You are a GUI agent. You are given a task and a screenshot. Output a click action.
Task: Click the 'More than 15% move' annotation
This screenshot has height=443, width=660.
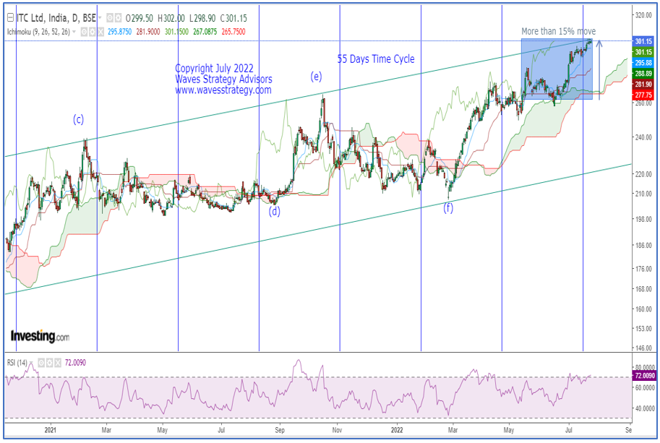559,31
